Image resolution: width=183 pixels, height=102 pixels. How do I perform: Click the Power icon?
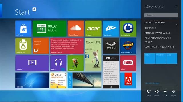[x=174, y=92]
